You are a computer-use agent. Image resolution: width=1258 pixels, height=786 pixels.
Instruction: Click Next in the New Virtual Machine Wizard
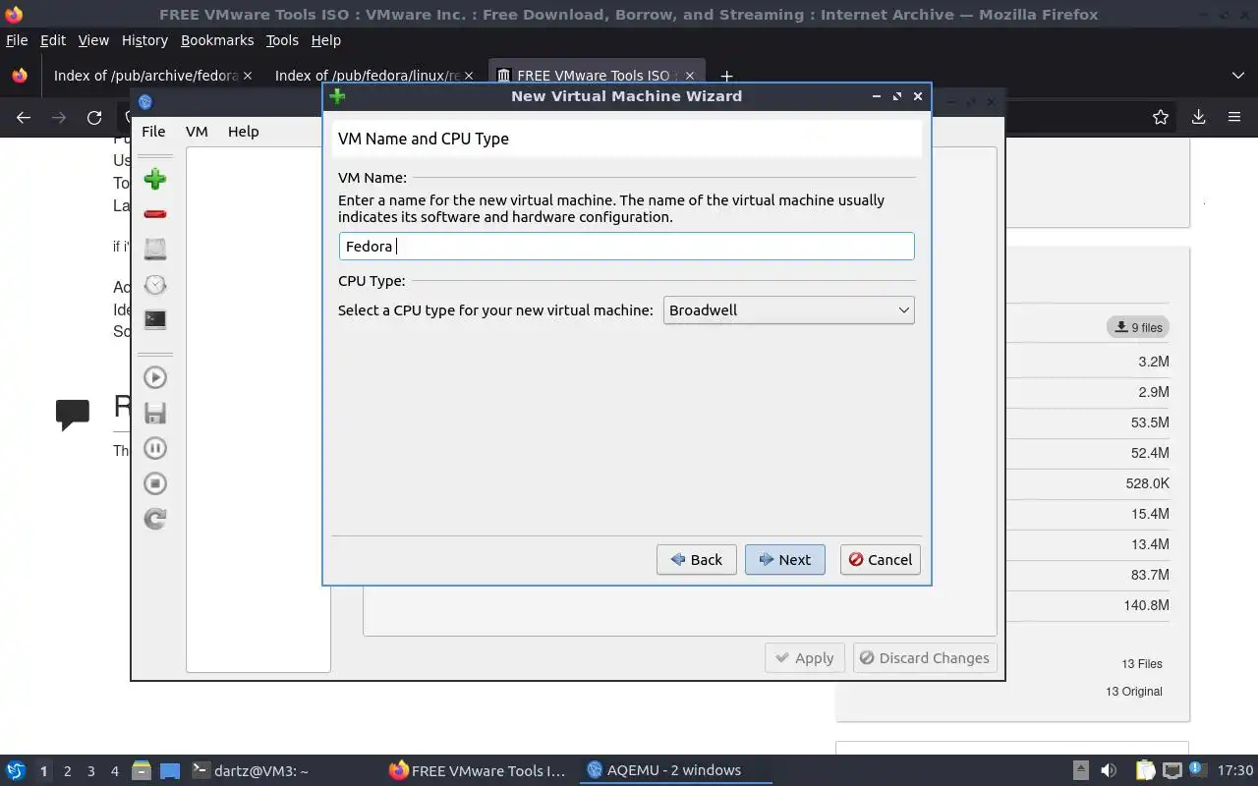pos(784,560)
